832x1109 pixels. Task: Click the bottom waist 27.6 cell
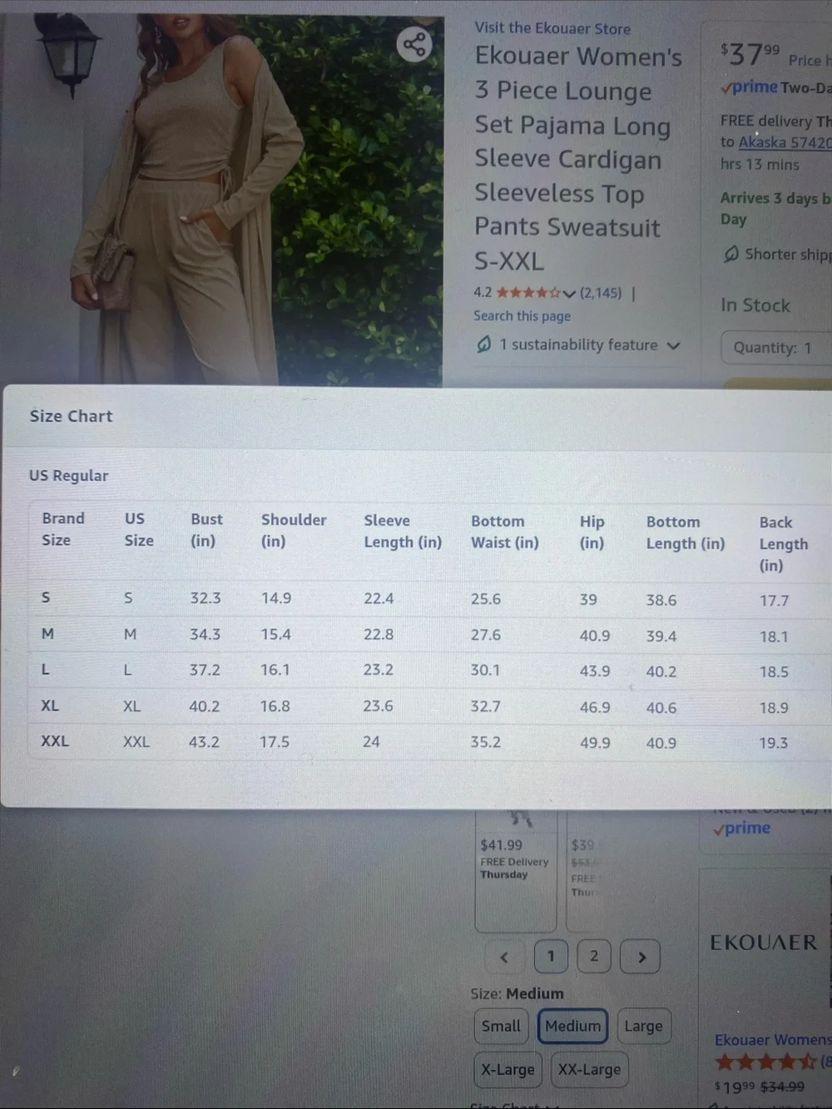pos(486,635)
